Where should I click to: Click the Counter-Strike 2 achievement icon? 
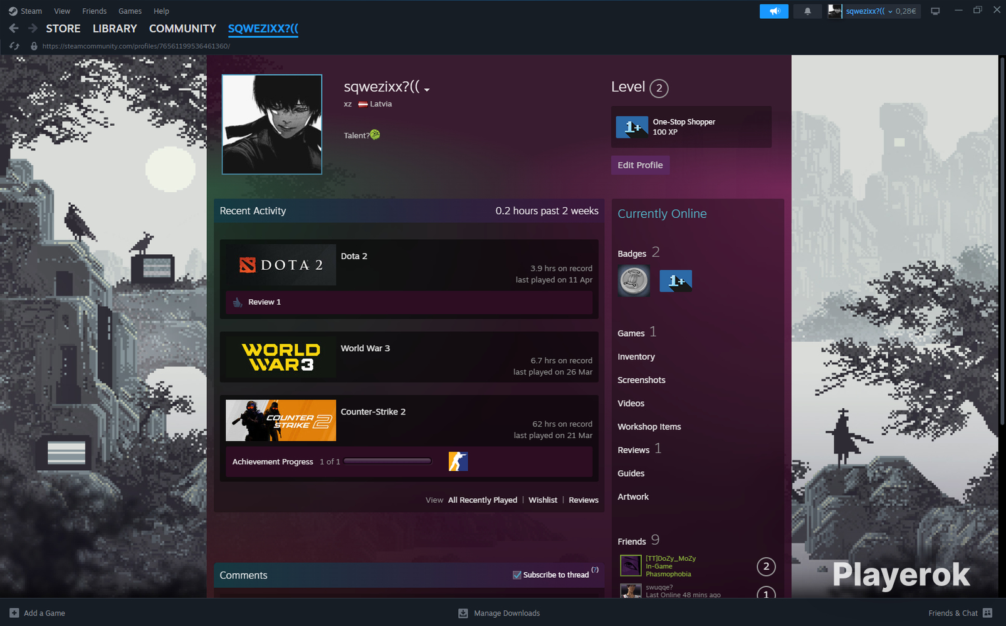coord(458,461)
